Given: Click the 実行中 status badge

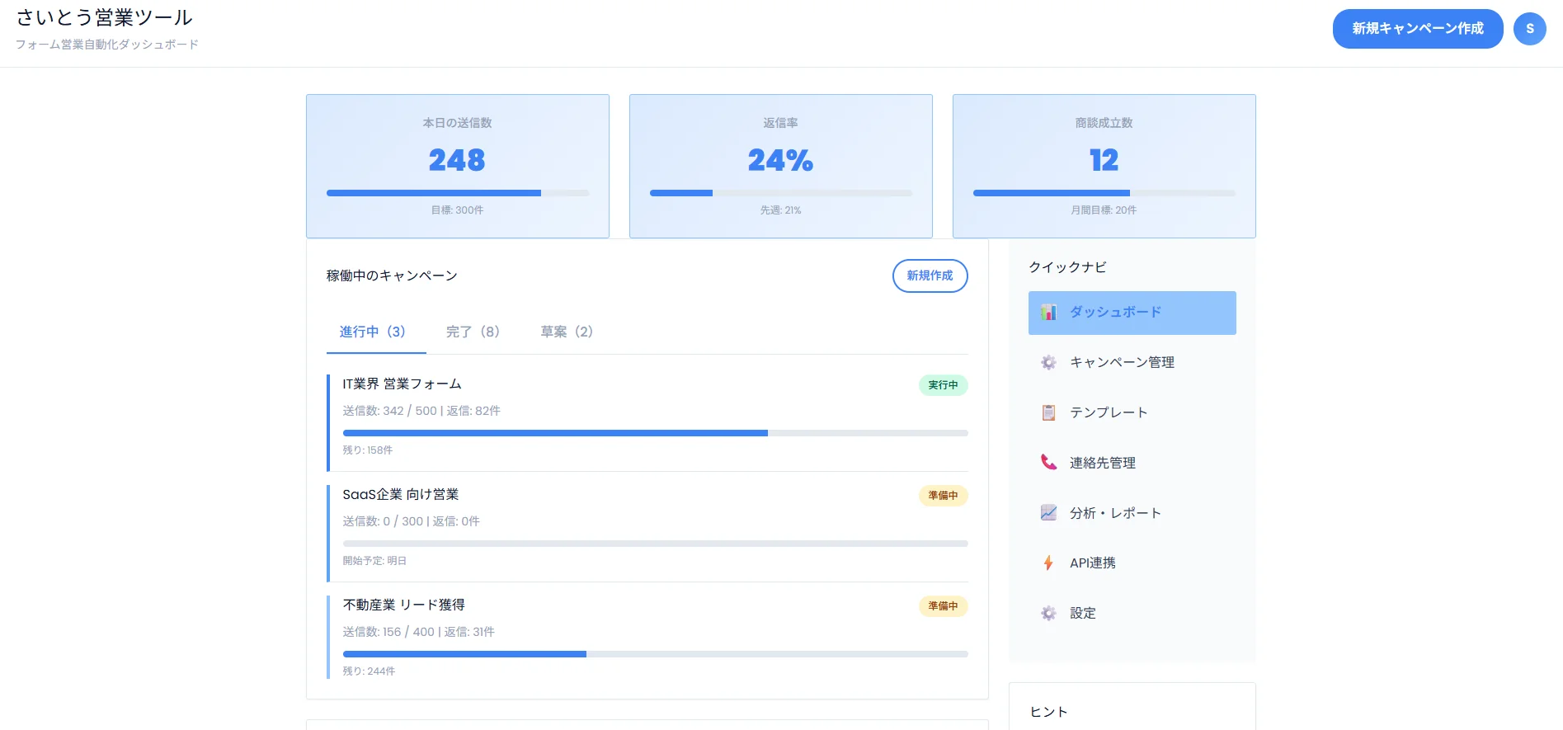Looking at the screenshot, I should coord(943,385).
